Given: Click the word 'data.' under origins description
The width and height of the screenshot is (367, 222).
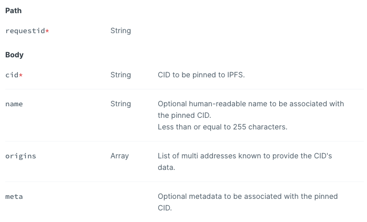Looking at the screenshot, I should [167, 167].
